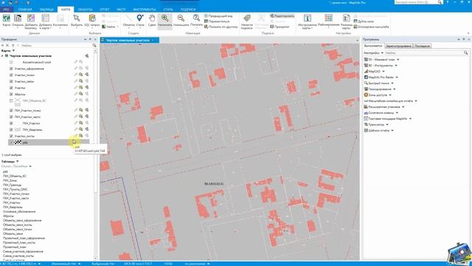Switch to the ОТЧЁТ ribbon tab
Image resolution: width=472 pixels, height=266 pixels.
click(x=105, y=10)
